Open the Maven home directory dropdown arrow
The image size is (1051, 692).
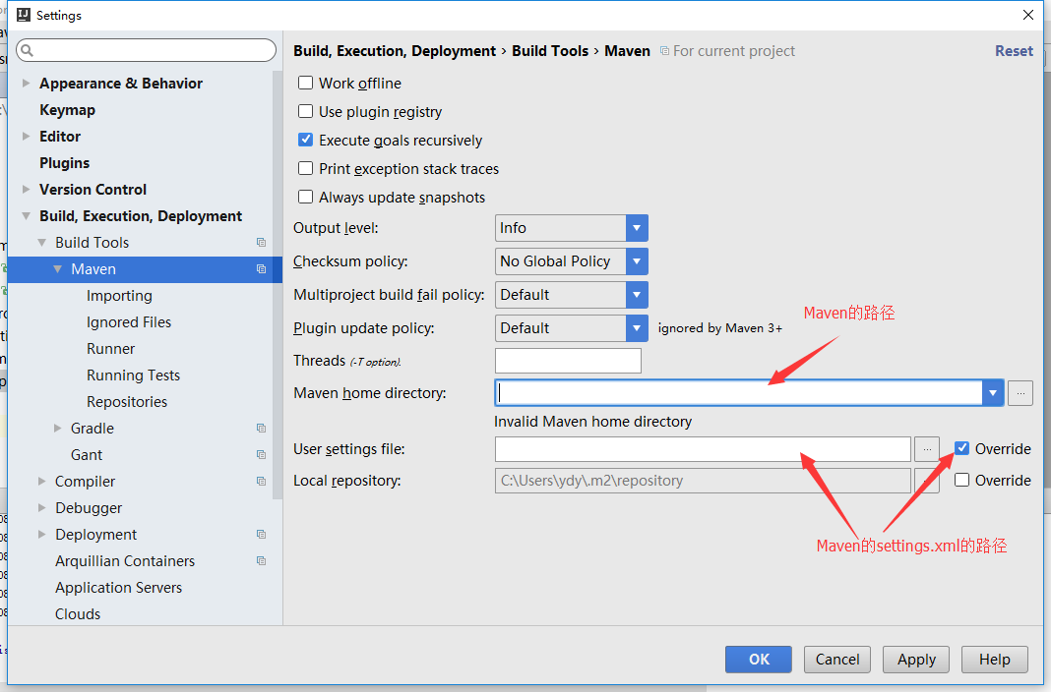993,393
